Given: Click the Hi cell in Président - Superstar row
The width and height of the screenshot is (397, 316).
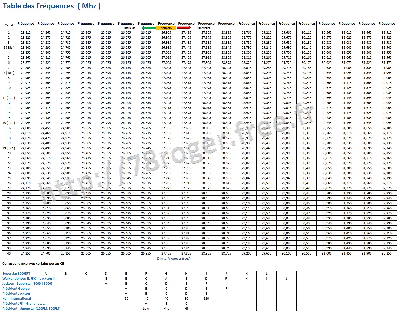Looking at the screenshot, I should click(186, 309).
